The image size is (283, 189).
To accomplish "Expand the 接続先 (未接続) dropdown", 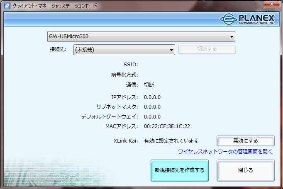I will [x=124, y=50].
